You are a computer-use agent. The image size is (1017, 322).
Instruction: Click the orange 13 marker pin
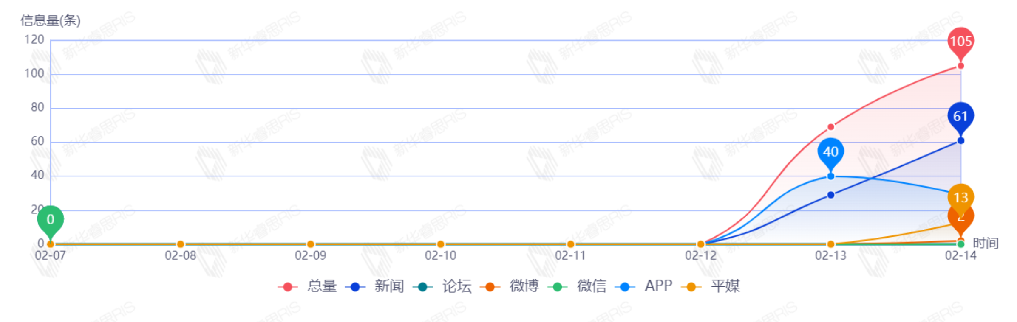[x=960, y=197]
